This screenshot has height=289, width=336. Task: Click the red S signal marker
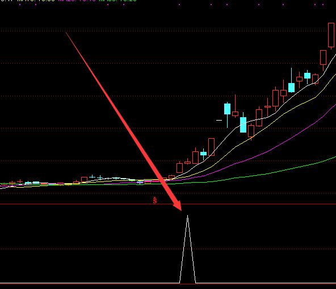(155, 200)
